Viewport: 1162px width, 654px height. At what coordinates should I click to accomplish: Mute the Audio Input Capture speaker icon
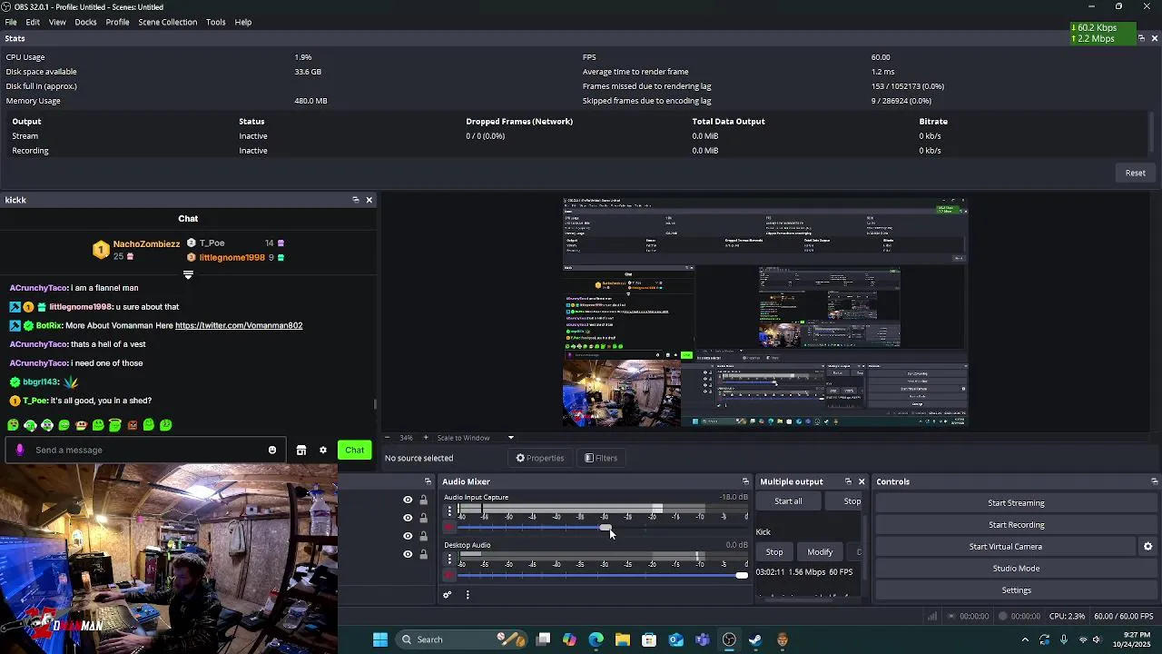[448, 528]
